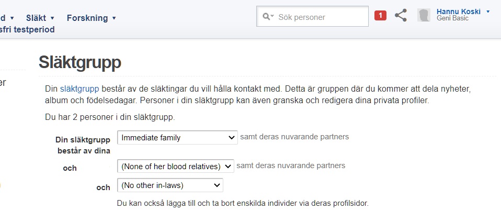The height and width of the screenshot is (221, 501).
Task: Open the Immediate family dropdown
Action: click(x=177, y=138)
